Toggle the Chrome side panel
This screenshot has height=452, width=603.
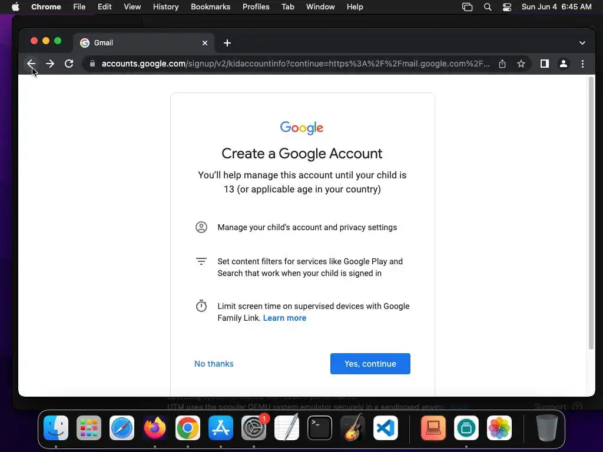pos(545,64)
